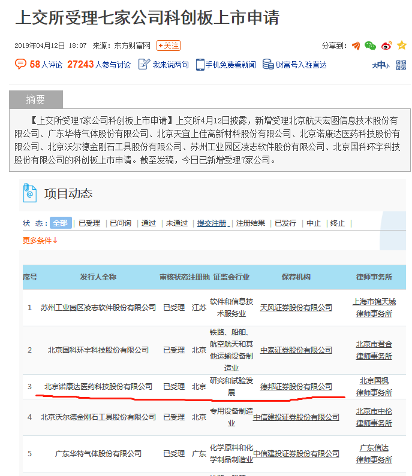Expand 更多条件 filter options
The image size is (412, 476).
coord(40,241)
